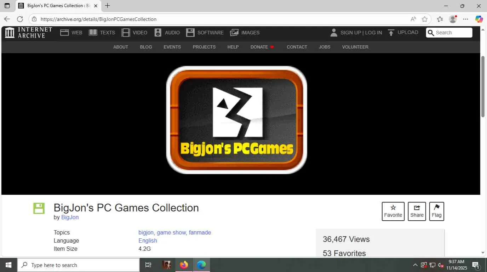The height and width of the screenshot is (272, 487).
Task: Click the taskbar search box
Action: click(x=78, y=265)
